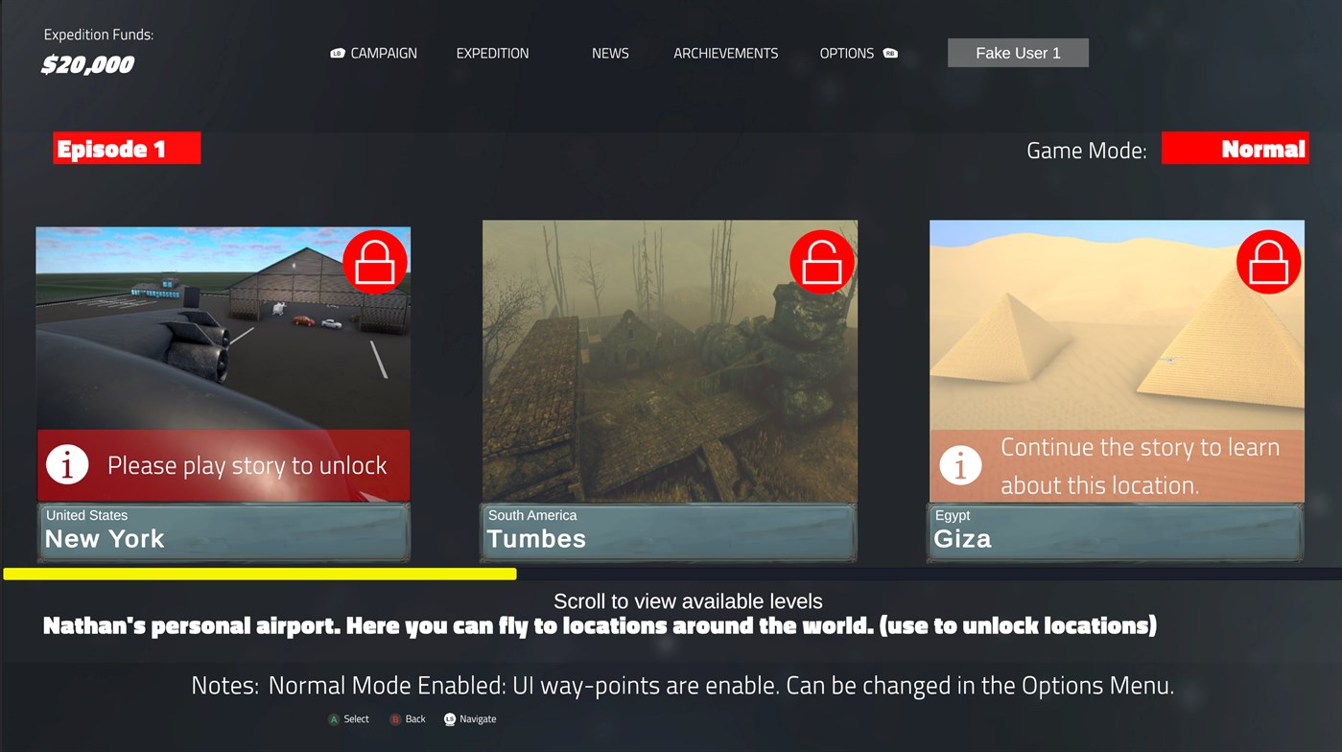
Task: Click the green A Select icon
Action: click(334, 719)
